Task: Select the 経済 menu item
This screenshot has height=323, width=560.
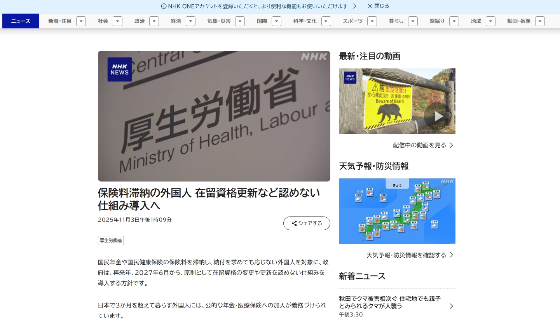Action: coord(176,21)
